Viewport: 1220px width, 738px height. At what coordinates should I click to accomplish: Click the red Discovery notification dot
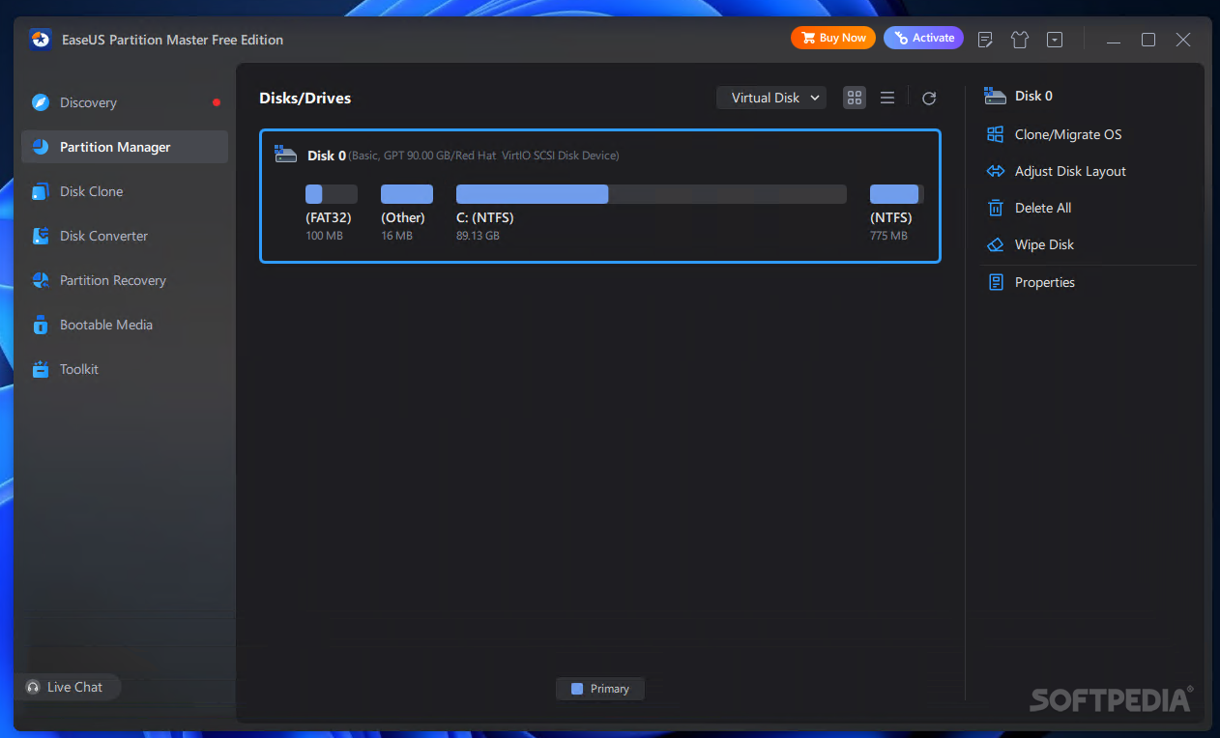pos(217,102)
